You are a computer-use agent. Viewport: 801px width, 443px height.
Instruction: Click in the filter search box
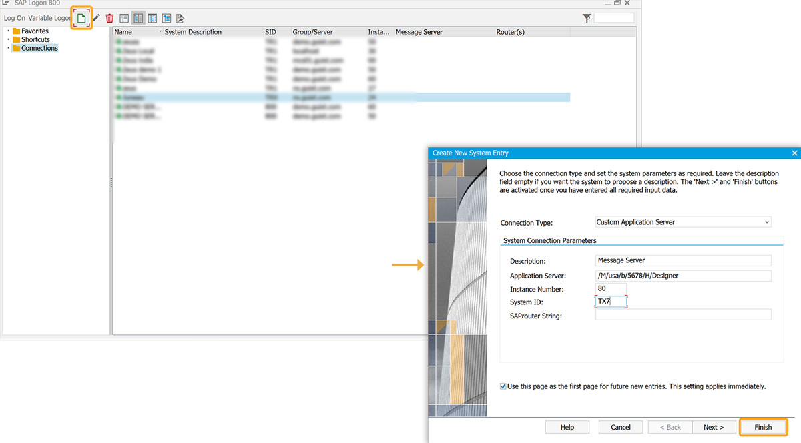pyautogui.click(x=614, y=18)
